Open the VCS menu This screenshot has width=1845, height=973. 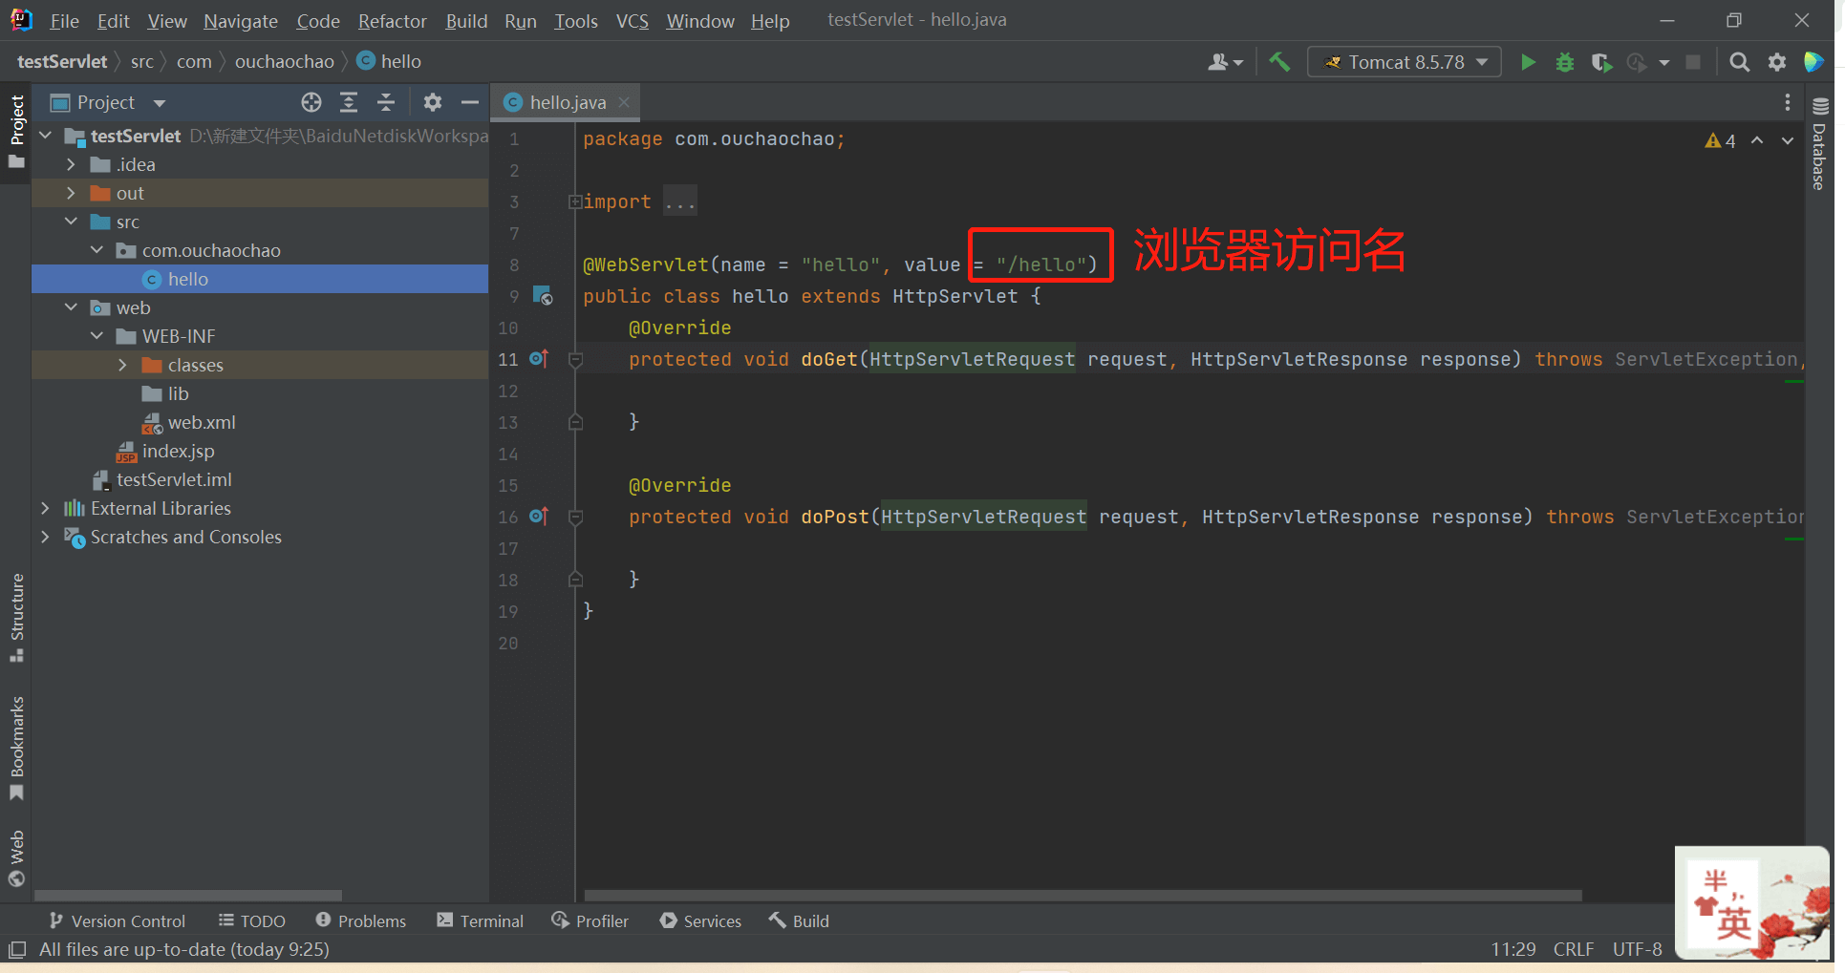(x=632, y=20)
